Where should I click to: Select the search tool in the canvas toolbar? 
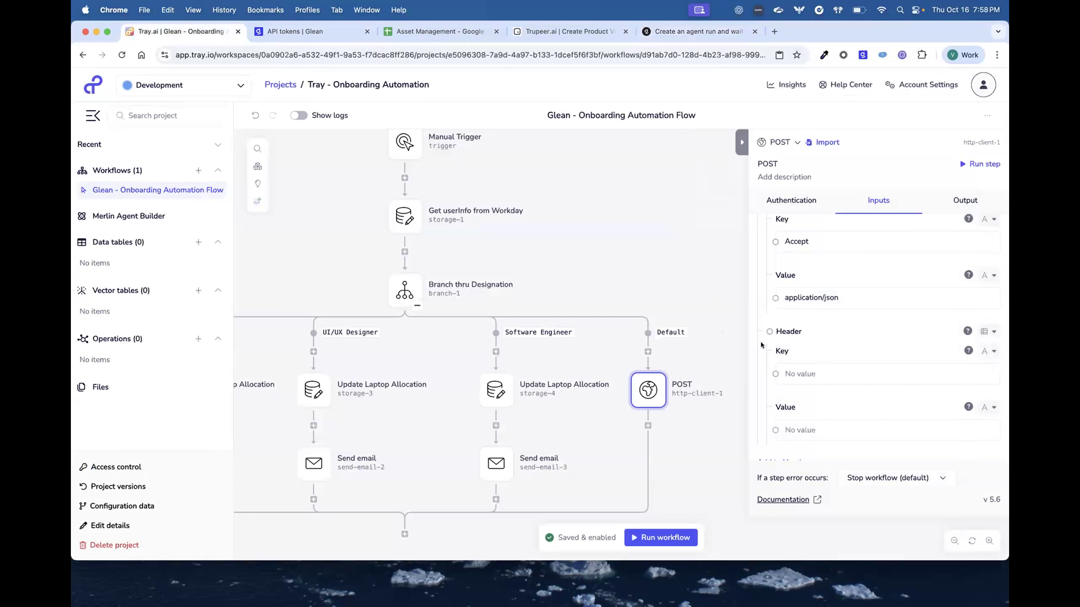tap(258, 148)
